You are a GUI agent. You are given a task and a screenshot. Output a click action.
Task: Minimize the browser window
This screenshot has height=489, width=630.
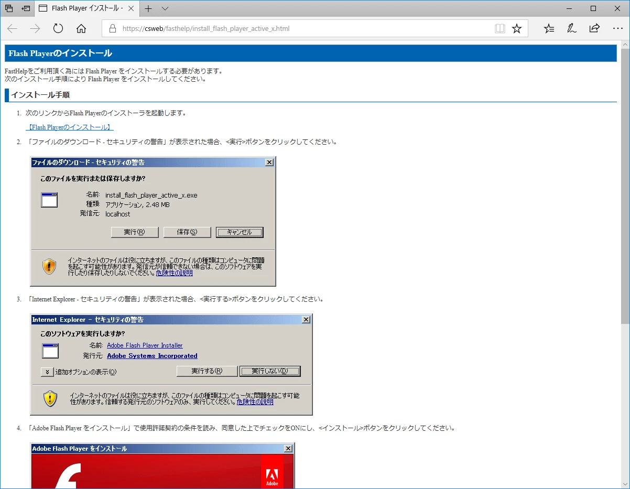pos(569,8)
